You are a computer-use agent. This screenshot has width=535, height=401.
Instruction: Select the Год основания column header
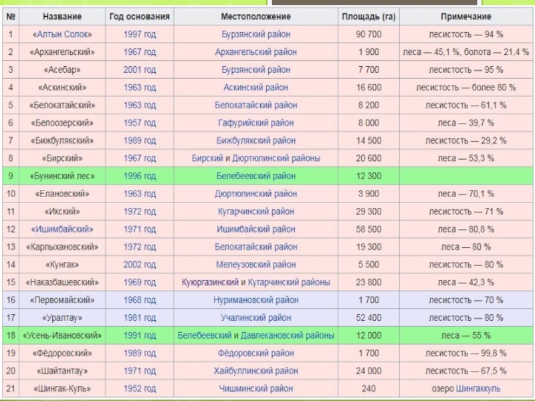click(x=140, y=16)
